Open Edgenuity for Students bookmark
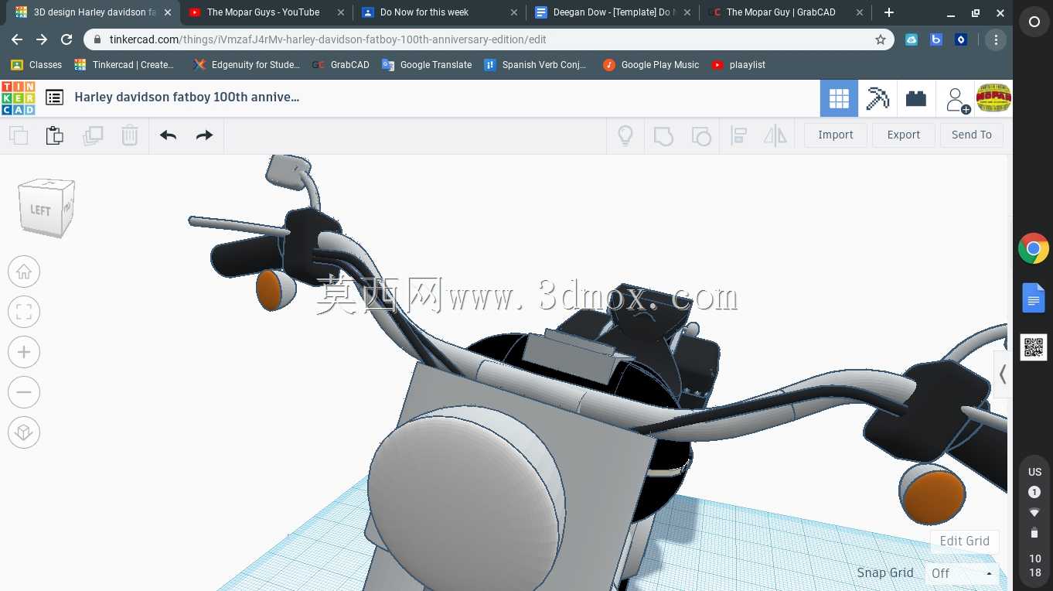Image resolution: width=1053 pixels, height=591 pixels. coord(247,65)
